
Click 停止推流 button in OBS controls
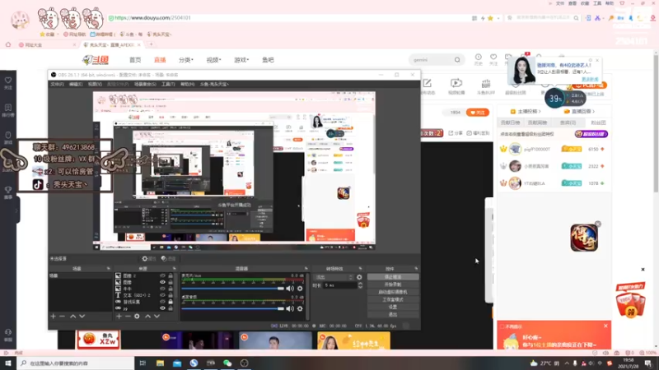pyautogui.click(x=393, y=277)
